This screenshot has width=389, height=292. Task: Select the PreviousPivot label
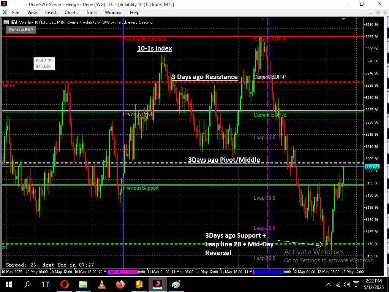coord(138,114)
